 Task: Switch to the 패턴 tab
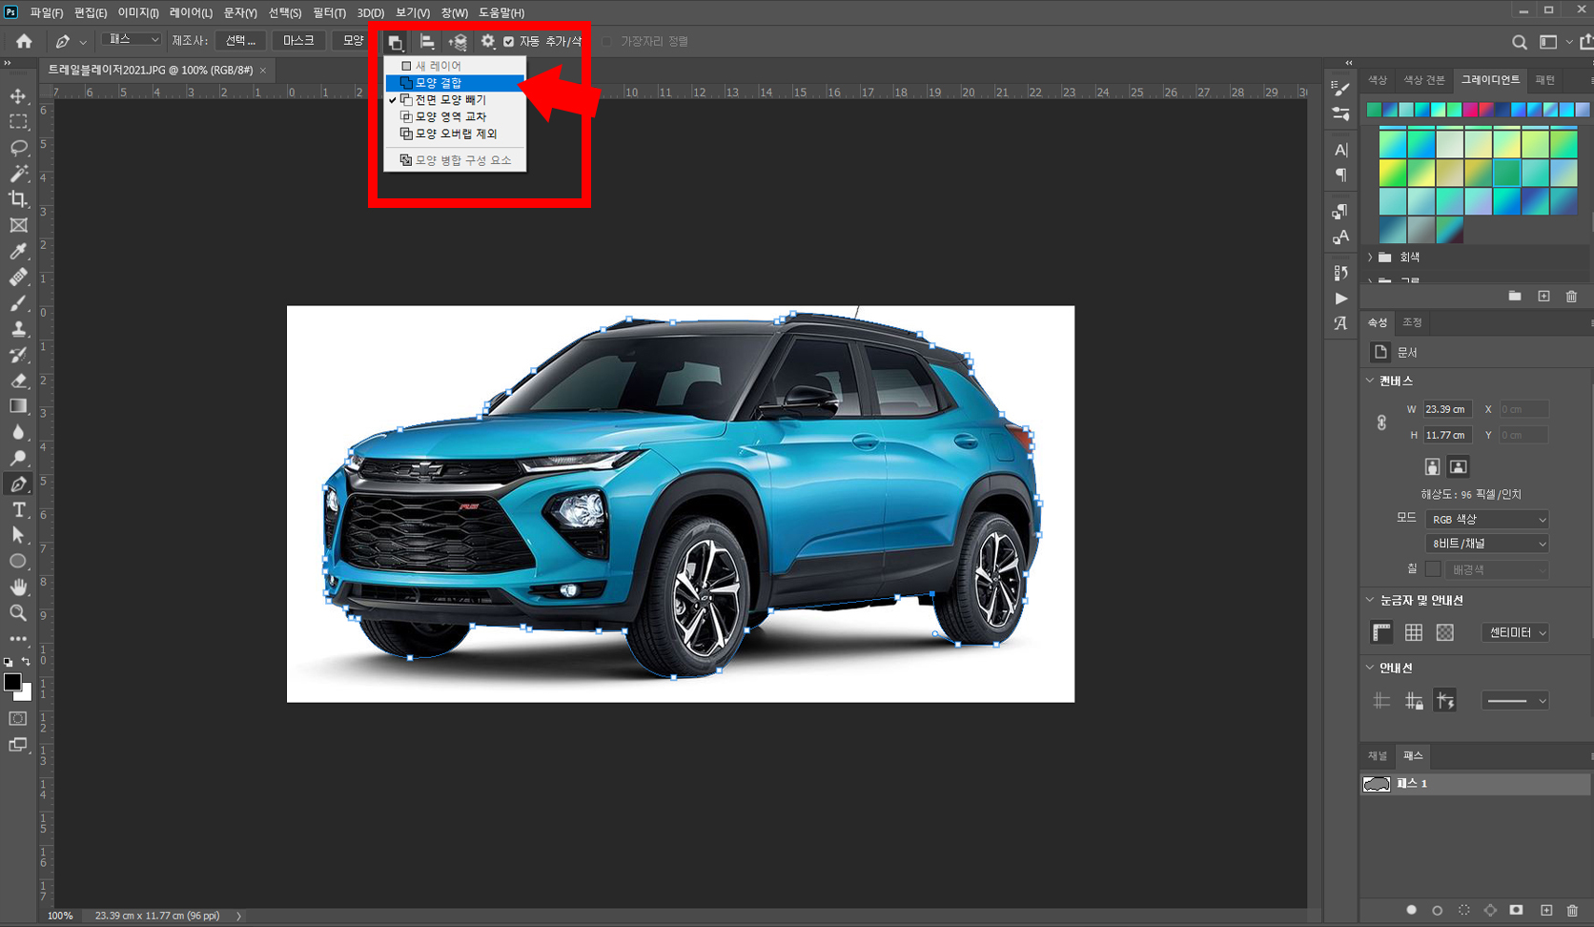[x=1545, y=80]
